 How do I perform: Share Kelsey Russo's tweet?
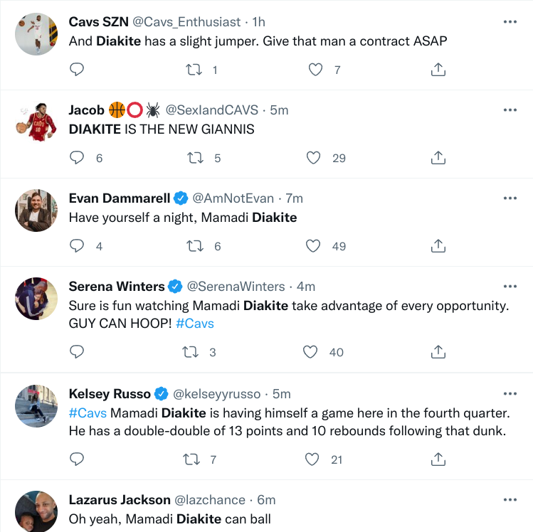pos(438,459)
